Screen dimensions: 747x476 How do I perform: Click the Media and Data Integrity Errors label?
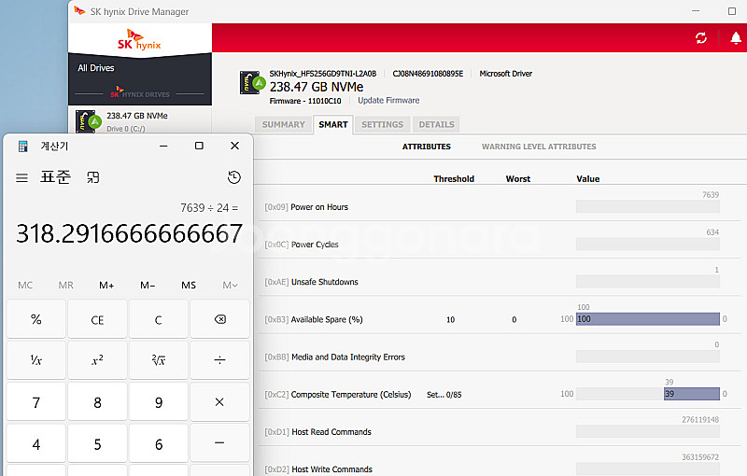point(348,357)
